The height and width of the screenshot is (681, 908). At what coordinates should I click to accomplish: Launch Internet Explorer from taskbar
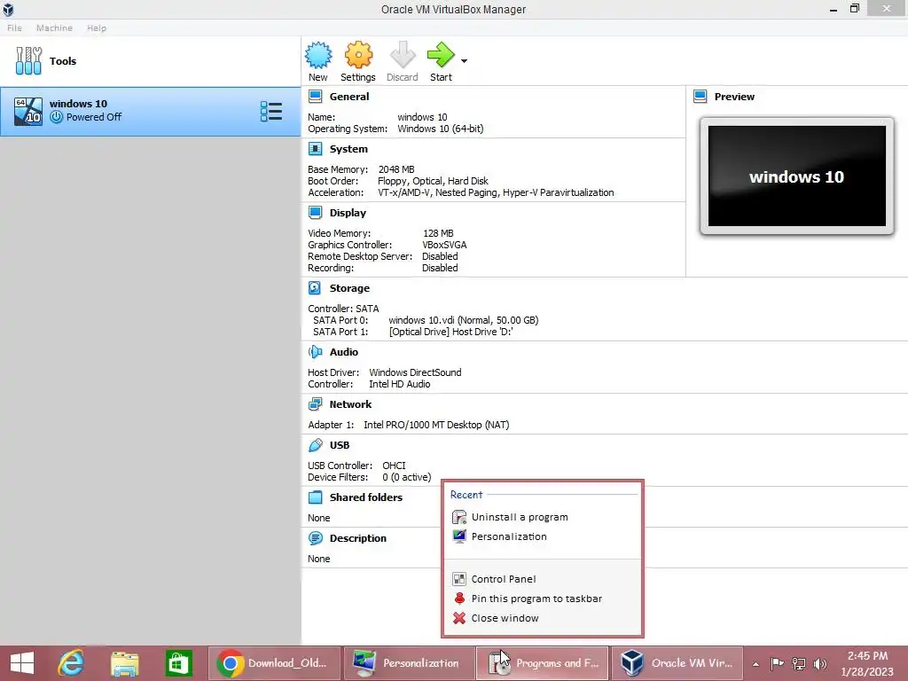point(71,663)
